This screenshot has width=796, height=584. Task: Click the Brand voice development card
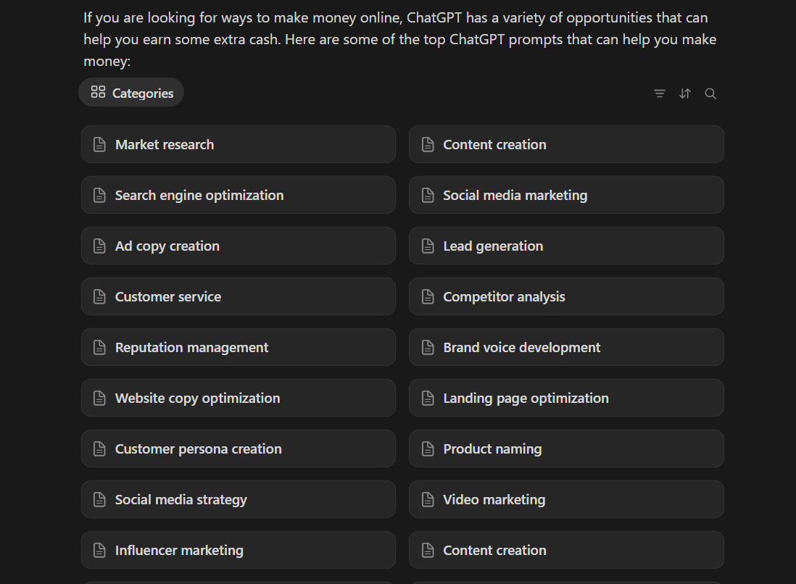click(566, 348)
